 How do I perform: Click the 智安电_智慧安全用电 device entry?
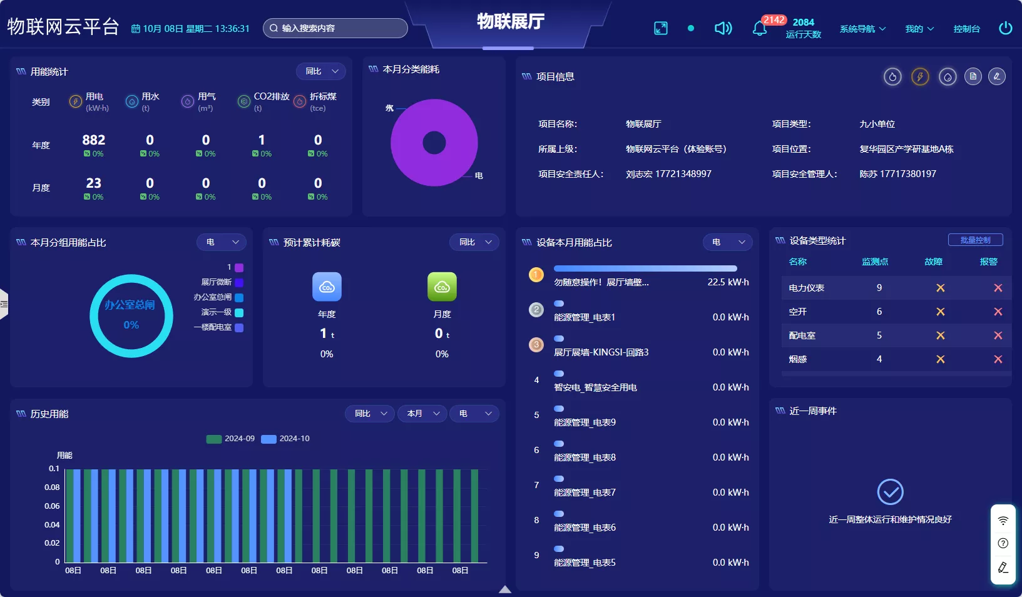[x=595, y=387]
